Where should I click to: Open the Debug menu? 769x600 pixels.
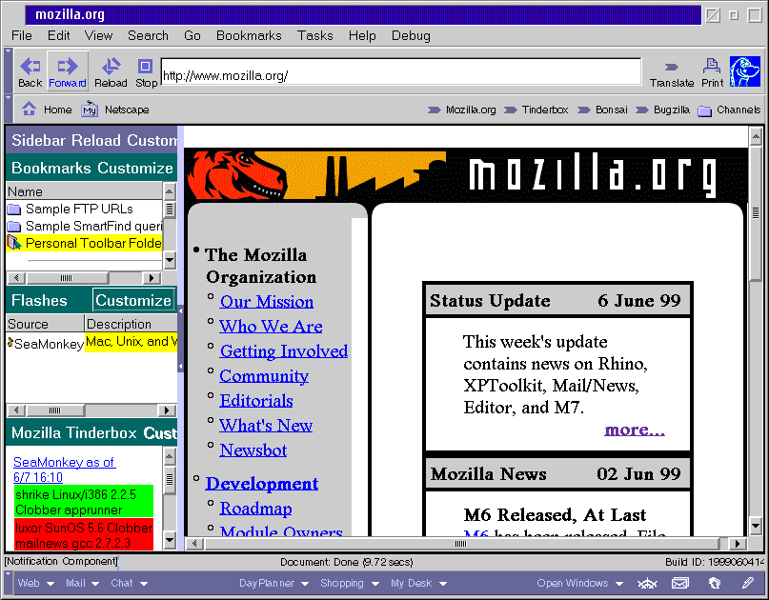pos(411,36)
